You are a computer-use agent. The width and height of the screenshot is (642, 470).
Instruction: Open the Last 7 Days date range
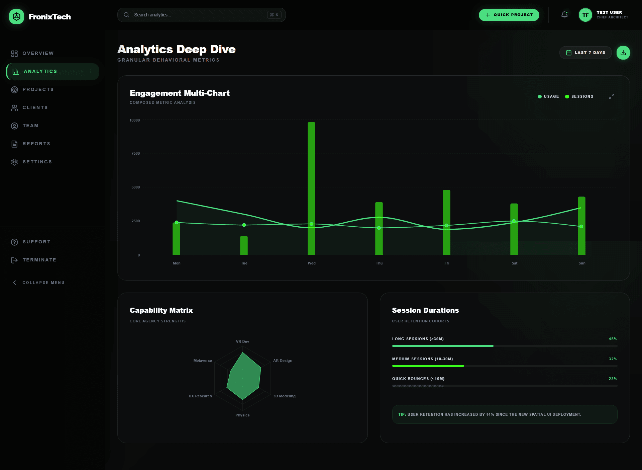(x=585, y=53)
